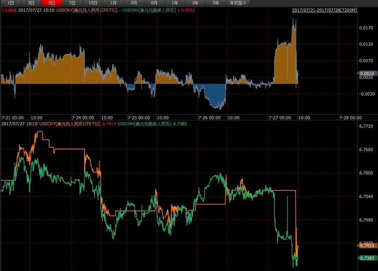Image resolution: width=378 pixels, height=271 pixels.
Task: Click the 1分钟线 interval label
Action: point(9,10)
